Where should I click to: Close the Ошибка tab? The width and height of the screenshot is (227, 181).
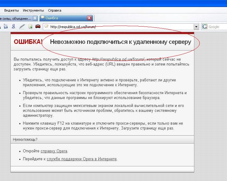(x=89, y=18)
